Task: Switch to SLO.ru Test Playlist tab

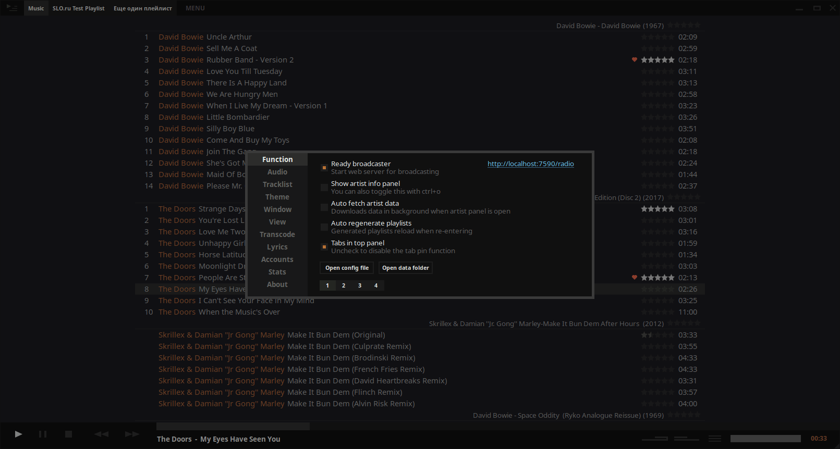Action: point(78,8)
